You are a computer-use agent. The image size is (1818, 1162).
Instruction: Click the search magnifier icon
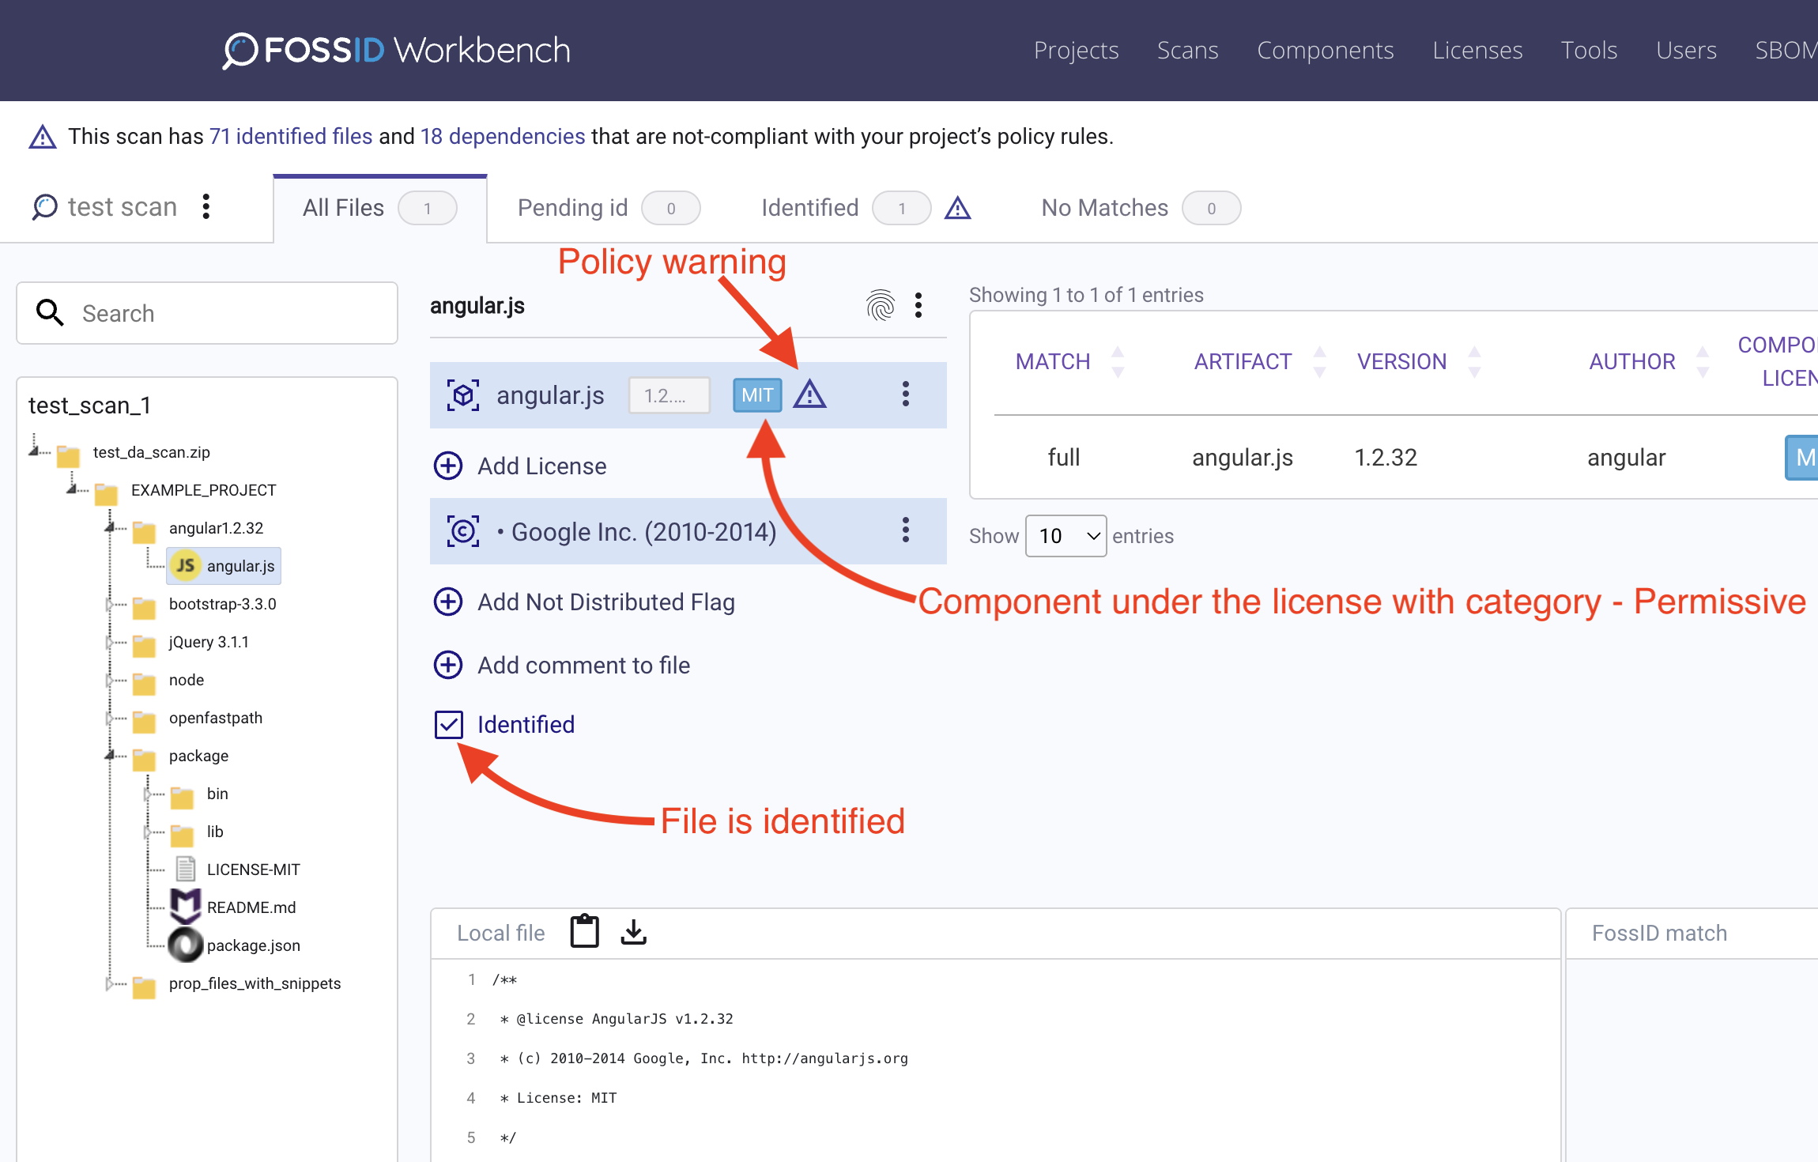(x=50, y=313)
